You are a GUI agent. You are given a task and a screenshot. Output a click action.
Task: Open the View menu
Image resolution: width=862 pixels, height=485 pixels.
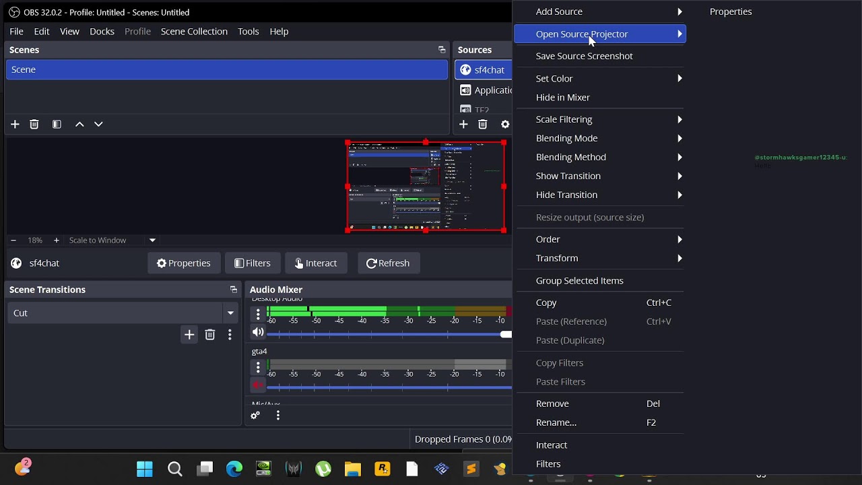[x=69, y=32]
